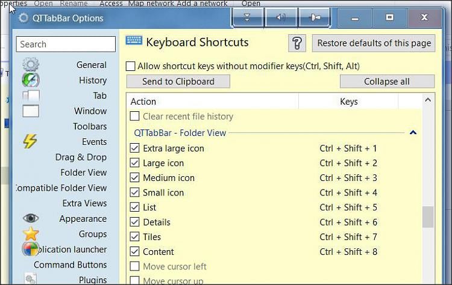Uncheck Extra large icon shortcut
The image size is (452, 285).
pos(134,148)
